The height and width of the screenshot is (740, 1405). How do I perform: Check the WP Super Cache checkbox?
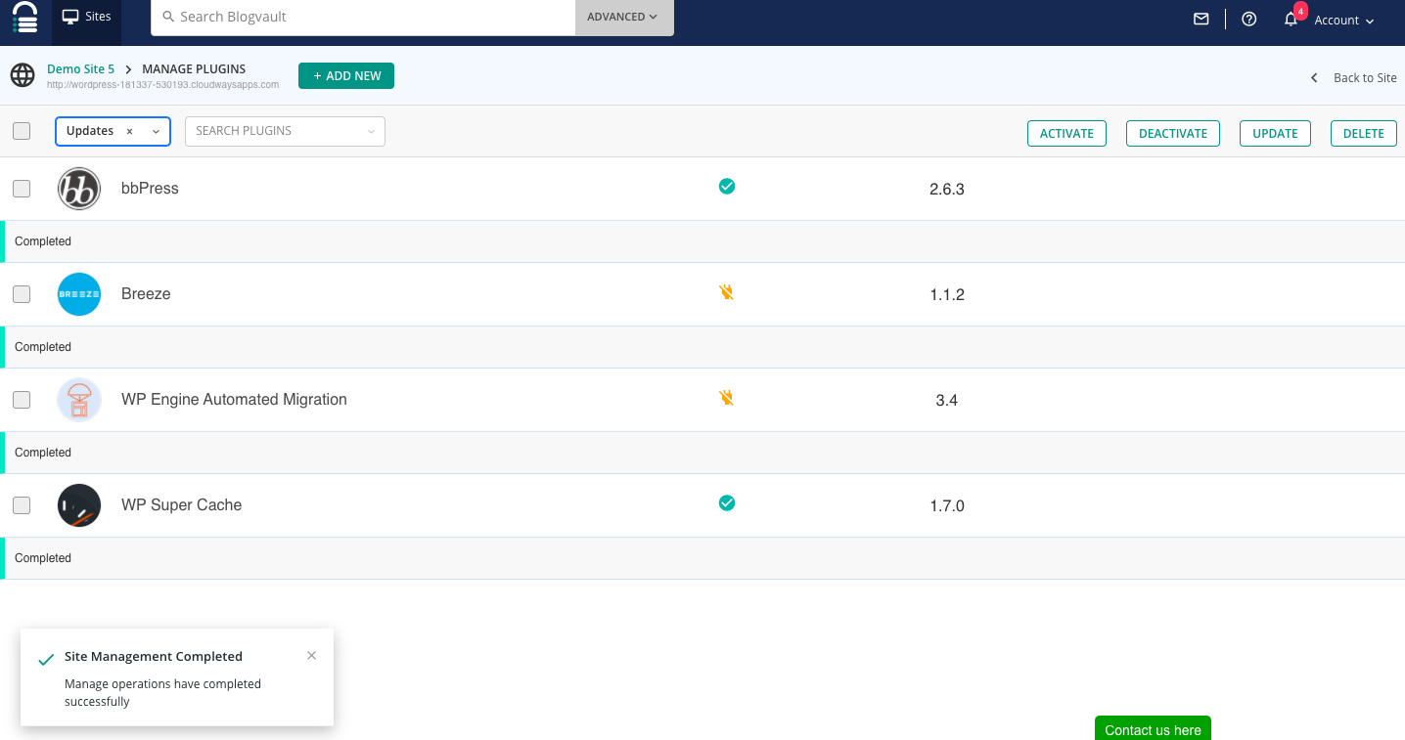pos(22,505)
